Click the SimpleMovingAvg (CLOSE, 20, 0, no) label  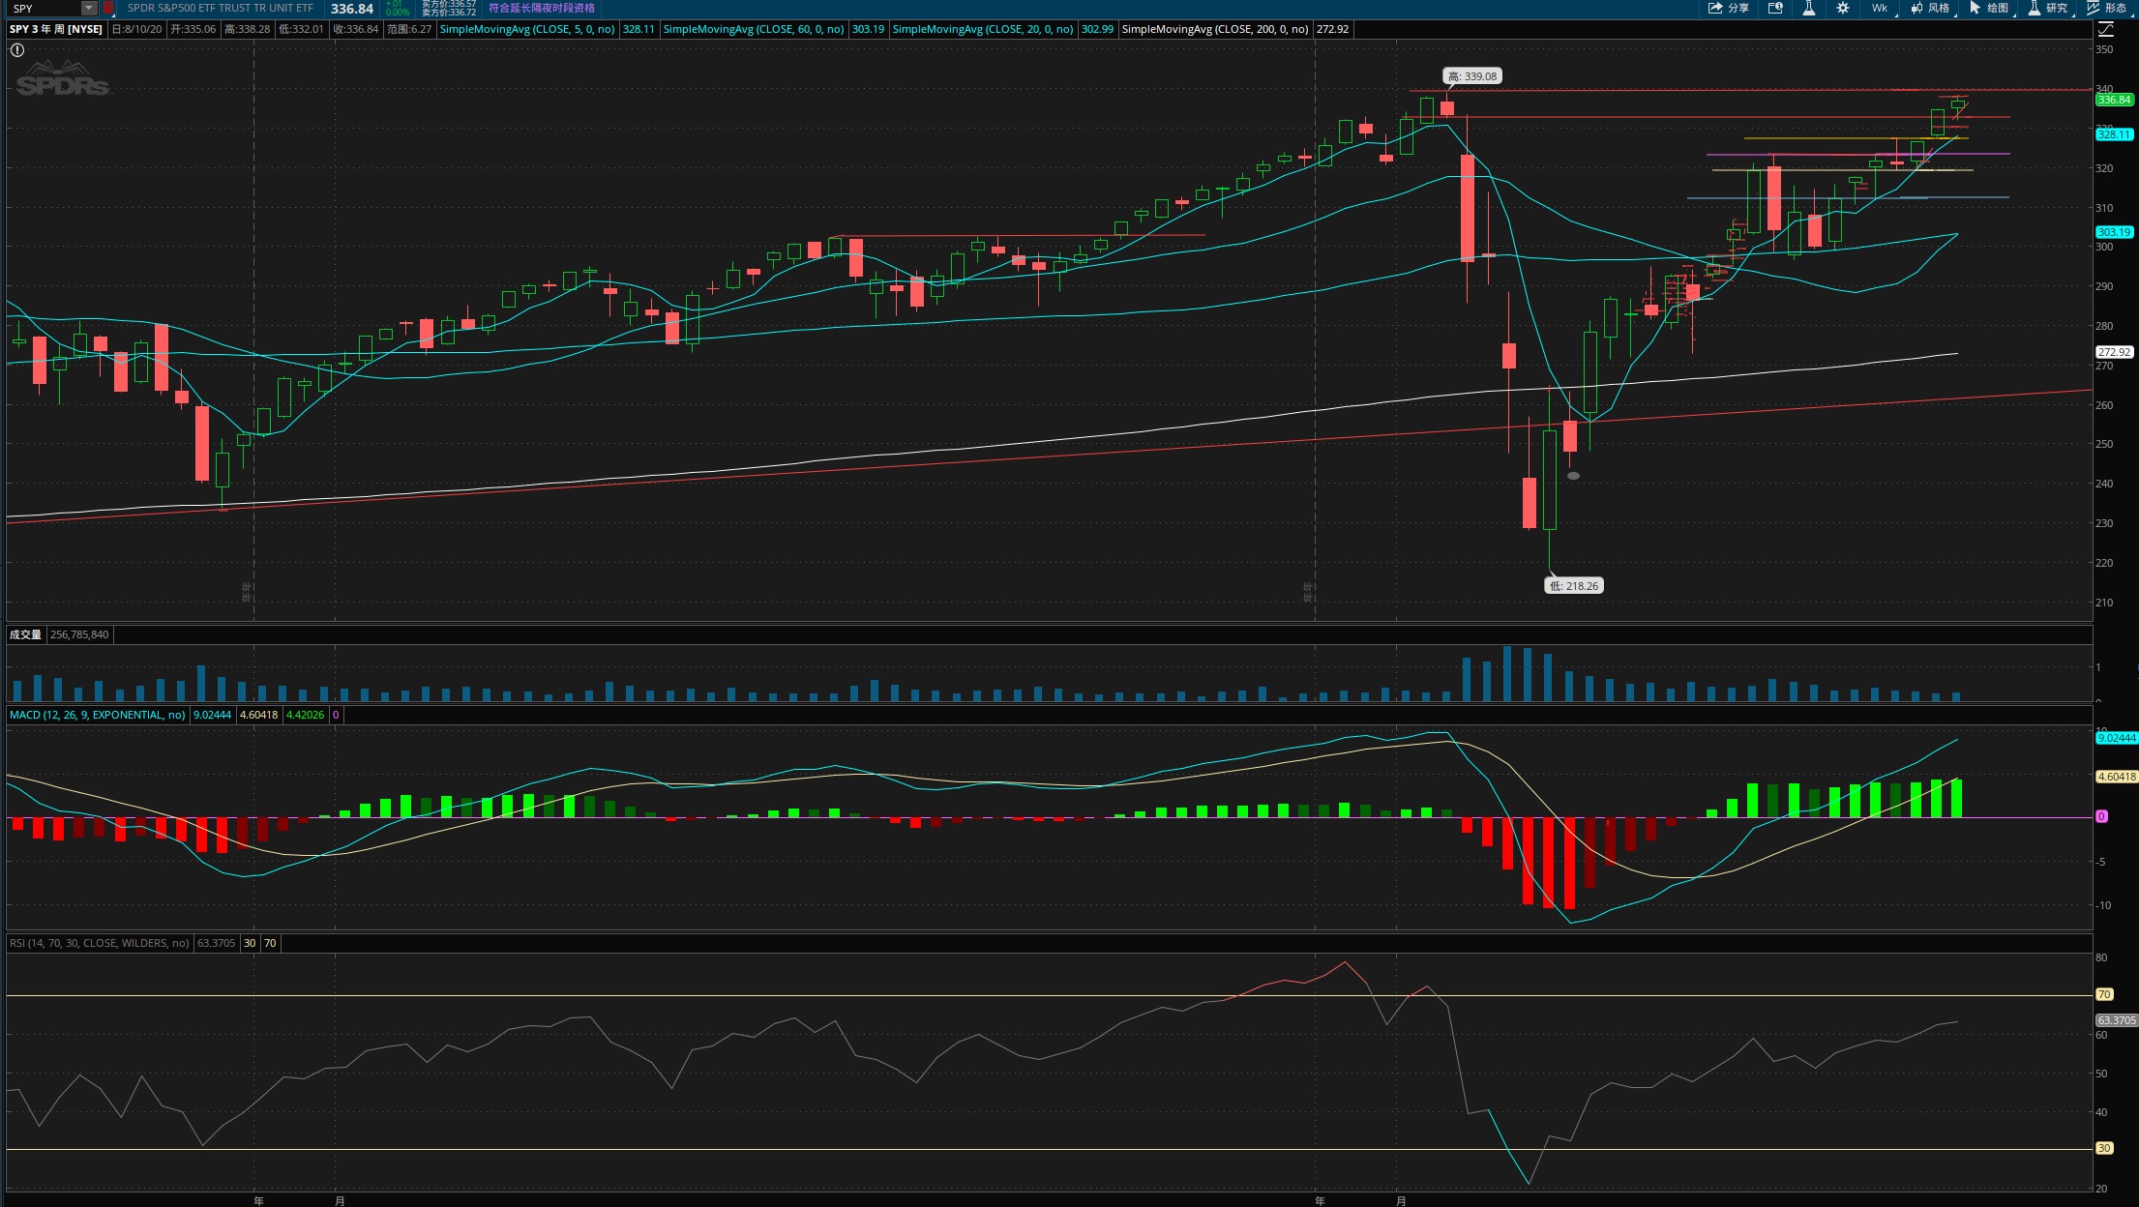983,29
